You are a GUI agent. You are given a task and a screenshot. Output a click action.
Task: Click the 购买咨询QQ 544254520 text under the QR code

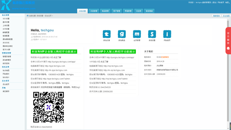point(41,127)
